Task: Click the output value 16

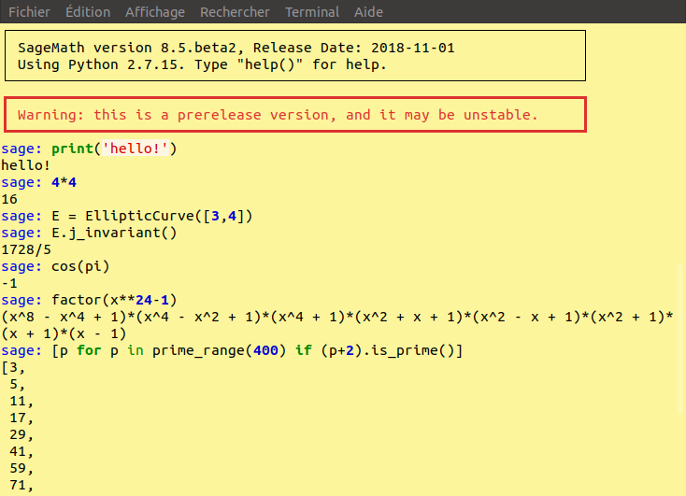Action: [9, 200]
